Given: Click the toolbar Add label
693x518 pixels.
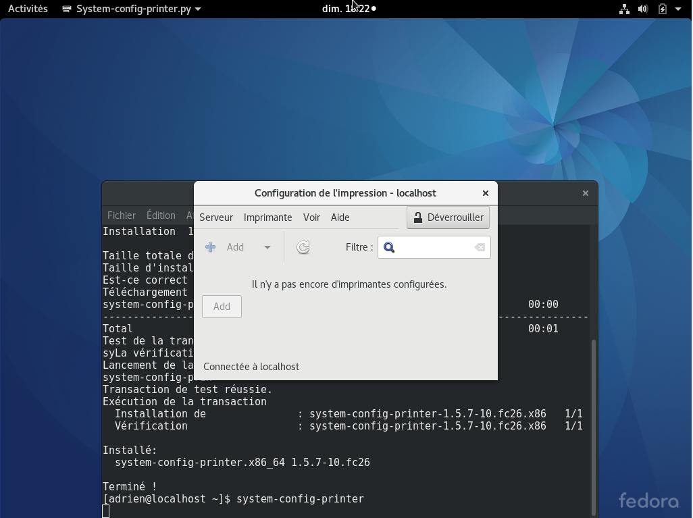Looking at the screenshot, I should 235,247.
